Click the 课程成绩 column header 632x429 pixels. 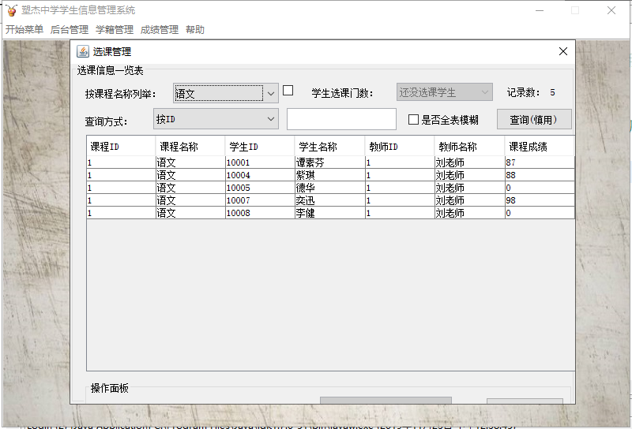pos(540,147)
